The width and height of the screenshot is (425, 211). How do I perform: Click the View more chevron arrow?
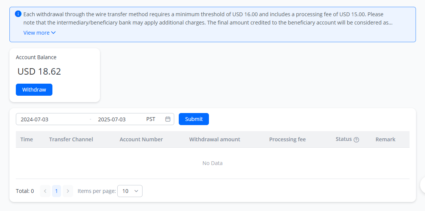pyautogui.click(x=54, y=33)
